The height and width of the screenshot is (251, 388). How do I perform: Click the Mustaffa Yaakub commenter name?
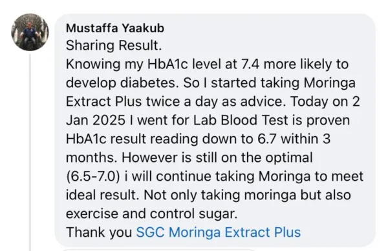[115, 28]
